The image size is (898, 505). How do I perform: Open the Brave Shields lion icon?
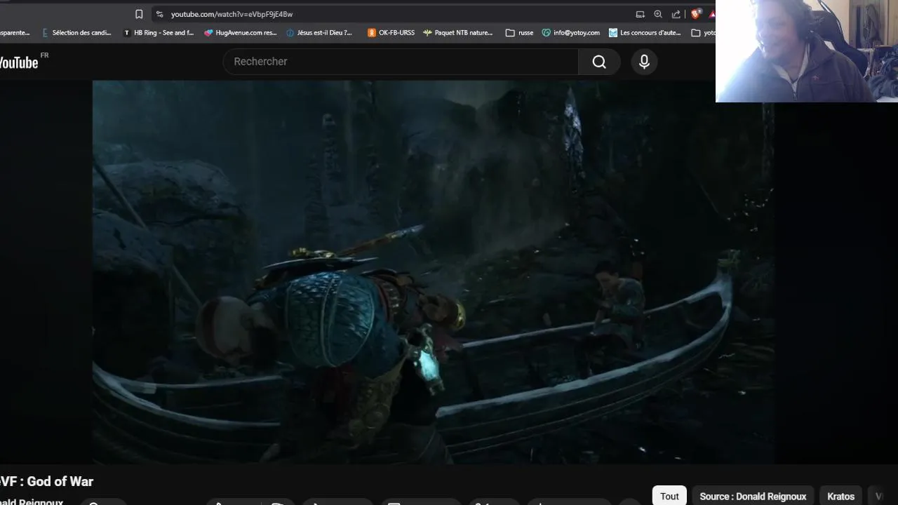[x=696, y=14]
